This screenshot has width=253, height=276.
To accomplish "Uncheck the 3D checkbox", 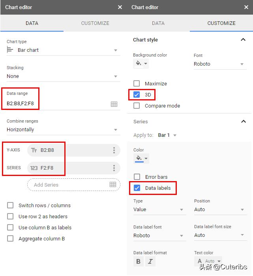I will click(x=137, y=95).
